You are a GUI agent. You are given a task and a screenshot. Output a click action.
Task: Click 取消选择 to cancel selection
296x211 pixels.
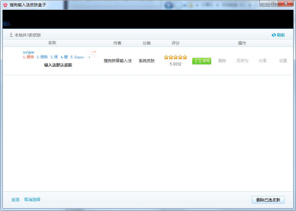pyautogui.click(x=32, y=199)
